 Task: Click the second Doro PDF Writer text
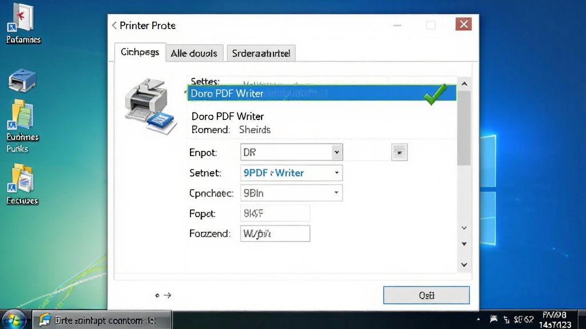(x=228, y=117)
